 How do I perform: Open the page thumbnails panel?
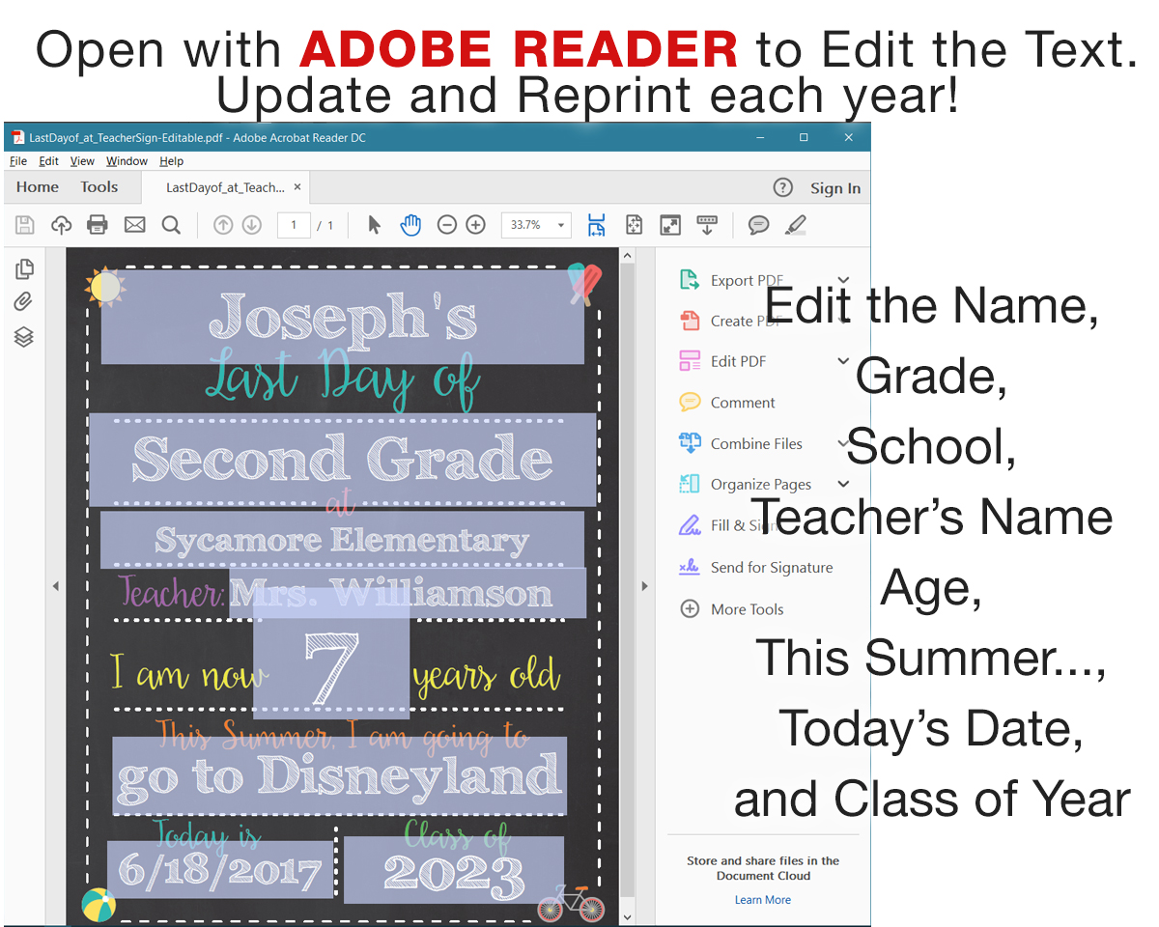click(x=24, y=269)
